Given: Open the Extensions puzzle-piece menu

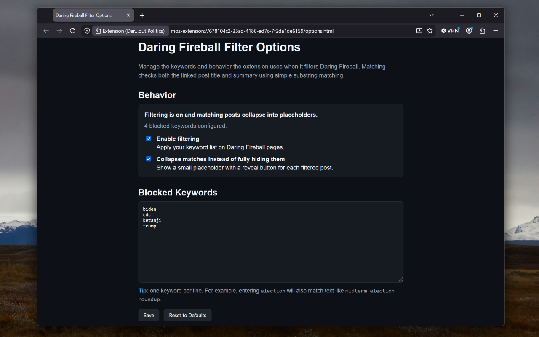Looking at the screenshot, I should pyautogui.click(x=483, y=31).
